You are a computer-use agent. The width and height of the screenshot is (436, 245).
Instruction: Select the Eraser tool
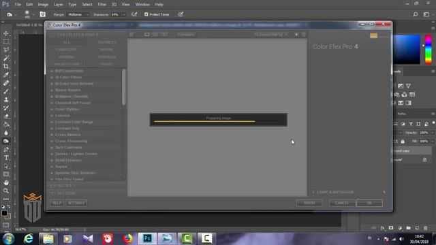pyautogui.click(x=6, y=116)
